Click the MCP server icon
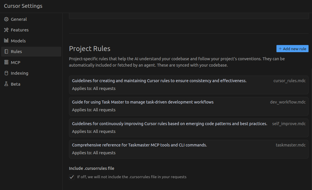Image resolution: width=312 pixels, height=190 pixels. pyautogui.click(x=6, y=62)
